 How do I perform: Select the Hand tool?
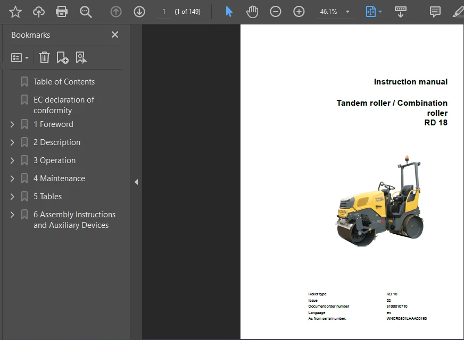[x=252, y=11]
